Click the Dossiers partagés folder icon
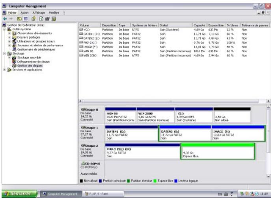The image size is (272, 199). tap(14, 37)
